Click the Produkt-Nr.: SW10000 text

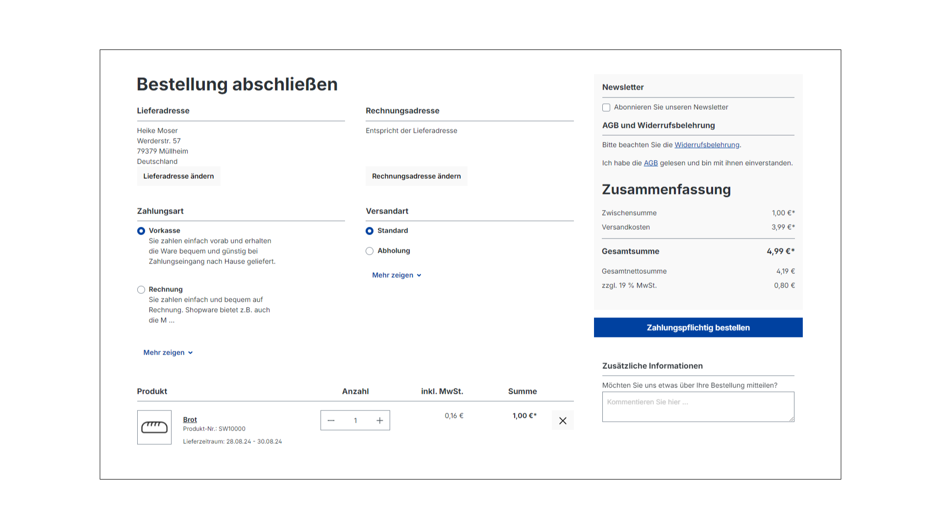tap(214, 429)
